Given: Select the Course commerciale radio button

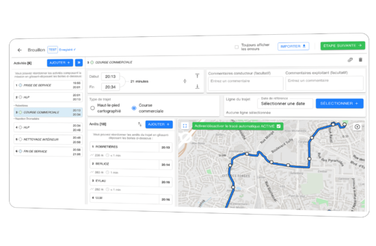Looking at the screenshot, I should click(x=134, y=108).
